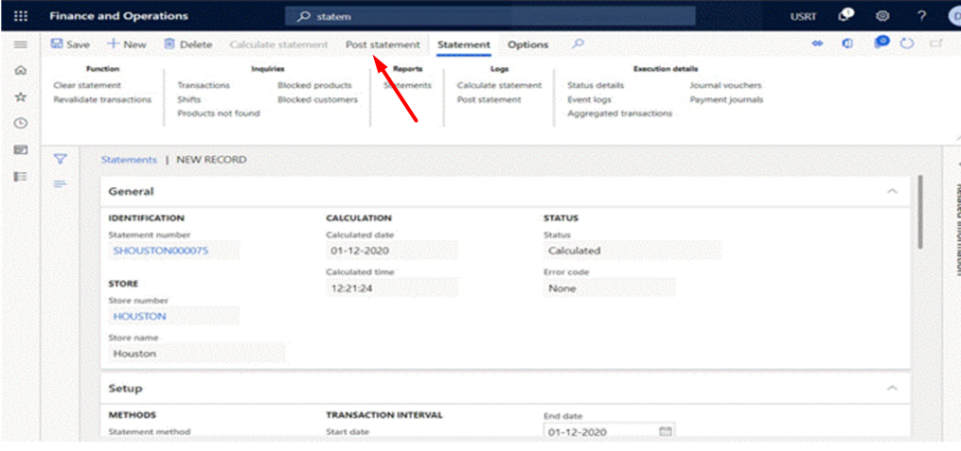Click the Status field Calculated
Viewport: 961px width, 451px height.
pyautogui.click(x=632, y=251)
